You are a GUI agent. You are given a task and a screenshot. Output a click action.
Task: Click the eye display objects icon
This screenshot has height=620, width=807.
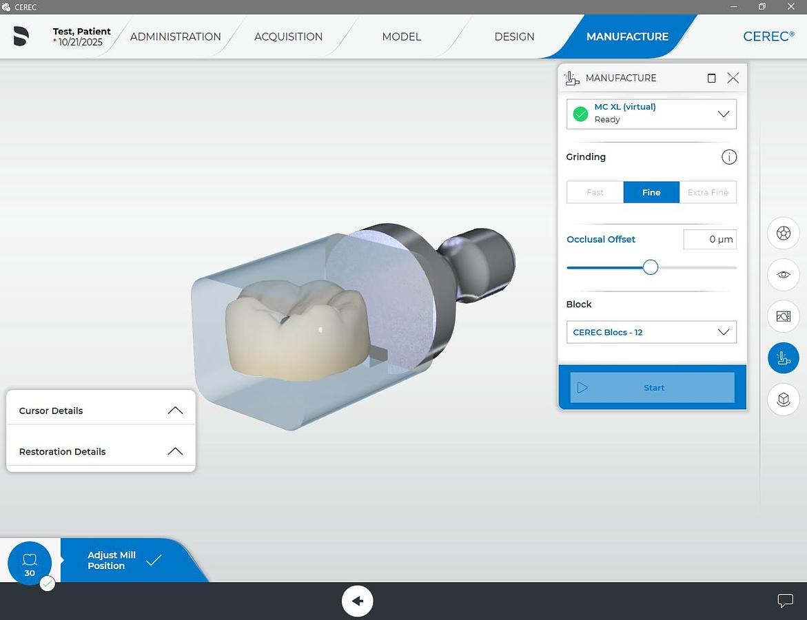click(x=783, y=275)
